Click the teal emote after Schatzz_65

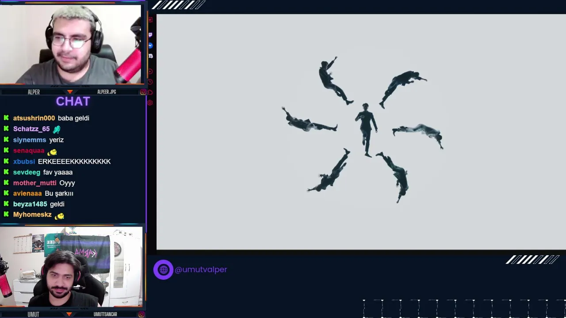click(56, 129)
